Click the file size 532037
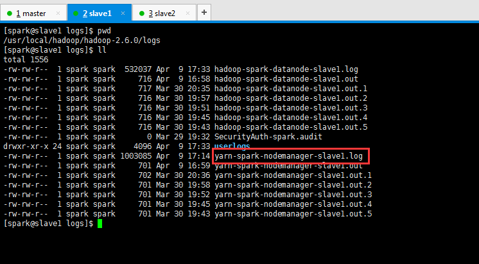Viewport: 479px width, 264px height. click(x=138, y=69)
